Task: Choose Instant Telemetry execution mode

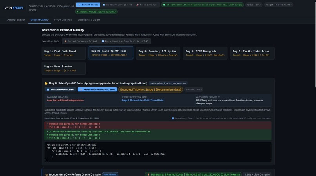Action: tap(81, 41)
